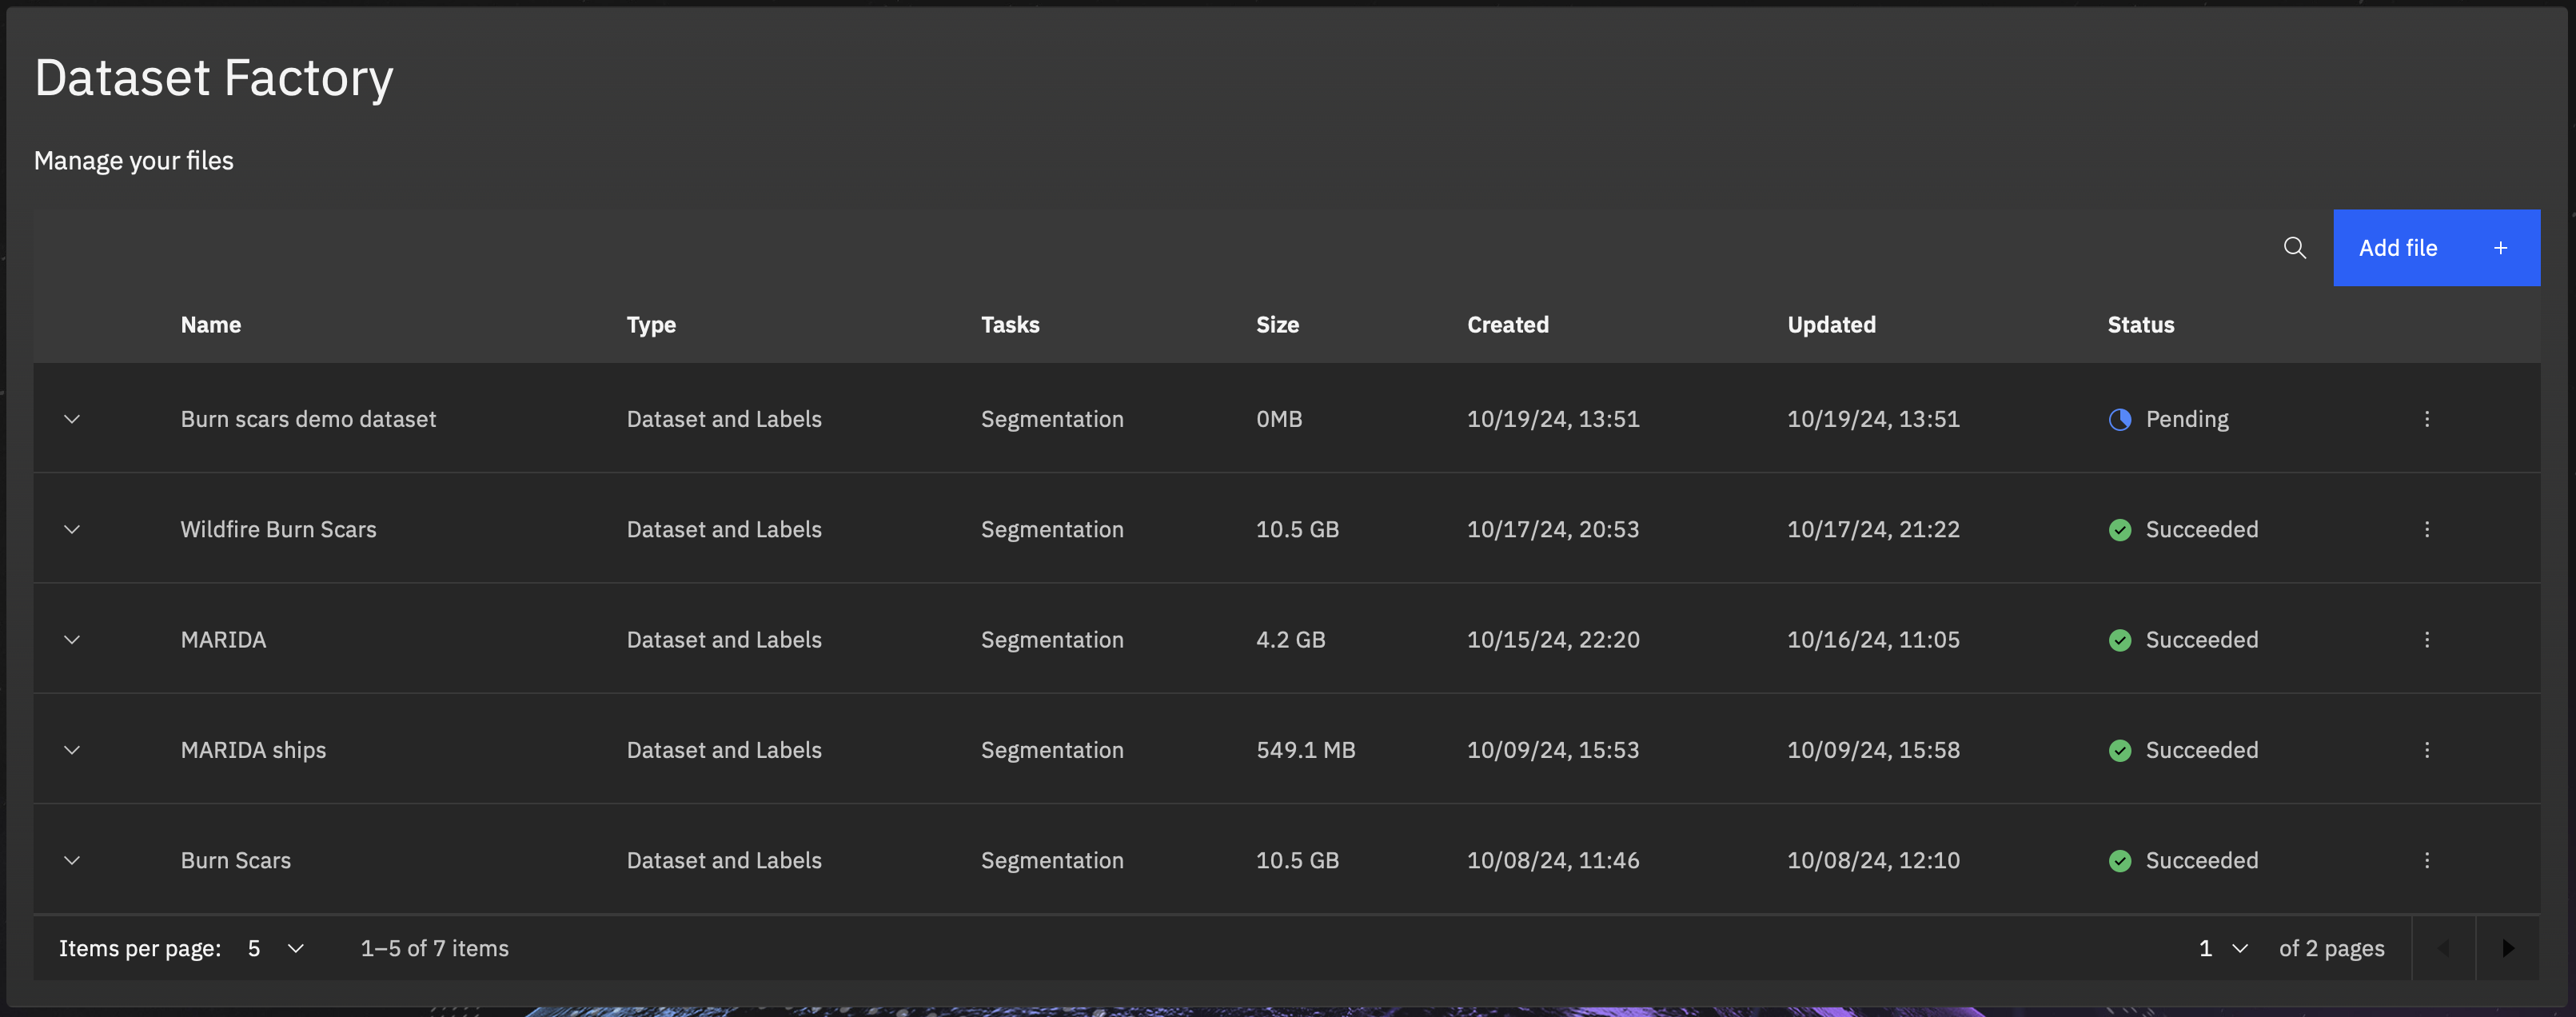Expand the Burn Scars row
Image resolution: width=2576 pixels, height=1017 pixels.
(72, 860)
